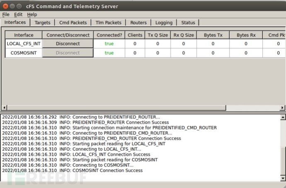
Task: Click the Connected? column header
Action: pyautogui.click(x=109, y=35)
